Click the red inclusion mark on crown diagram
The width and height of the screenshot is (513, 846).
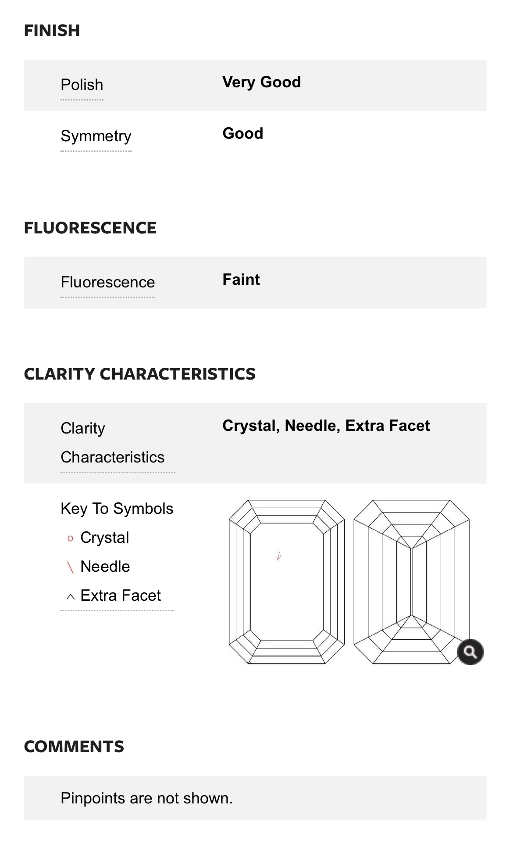[x=278, y=556]
